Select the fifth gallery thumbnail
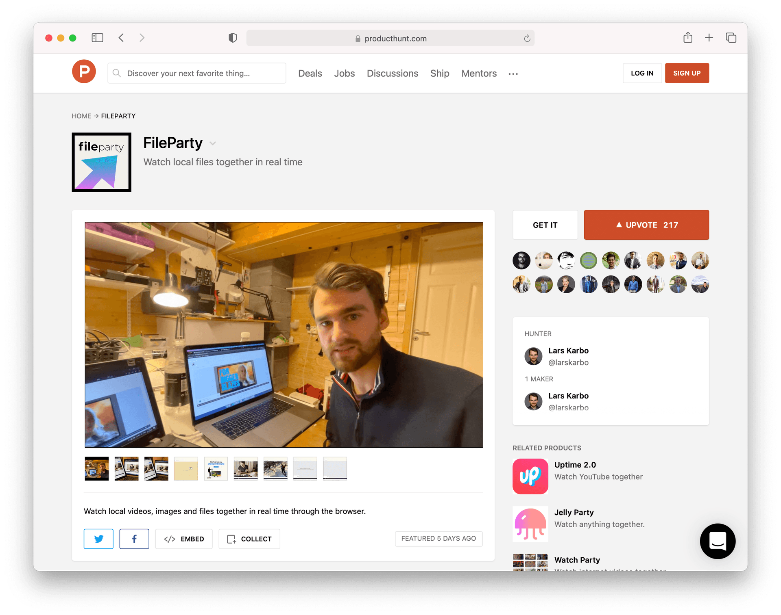Viewport: 781px width, 615px height. 216,469
